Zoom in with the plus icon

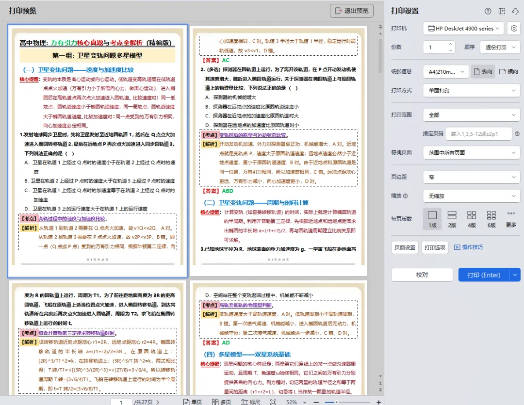(378, 402)
